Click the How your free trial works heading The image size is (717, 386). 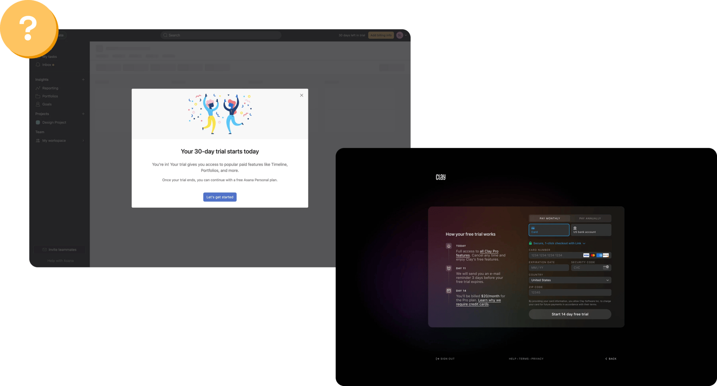point(471,234)
